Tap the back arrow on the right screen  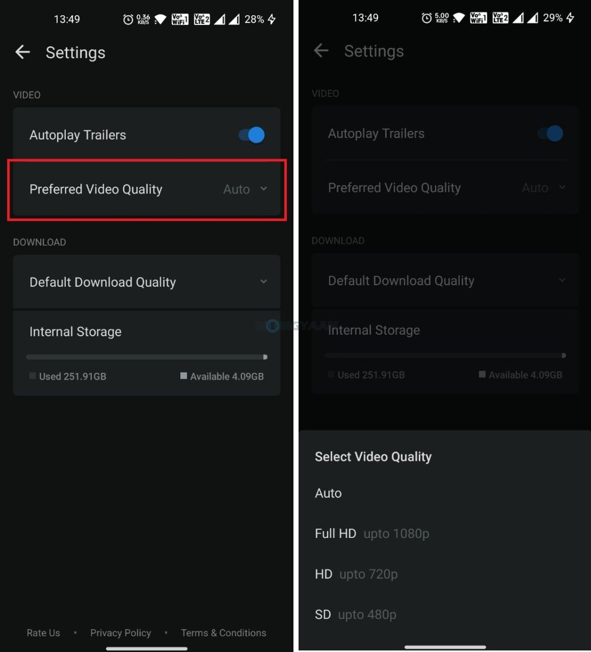click(321, 50)
